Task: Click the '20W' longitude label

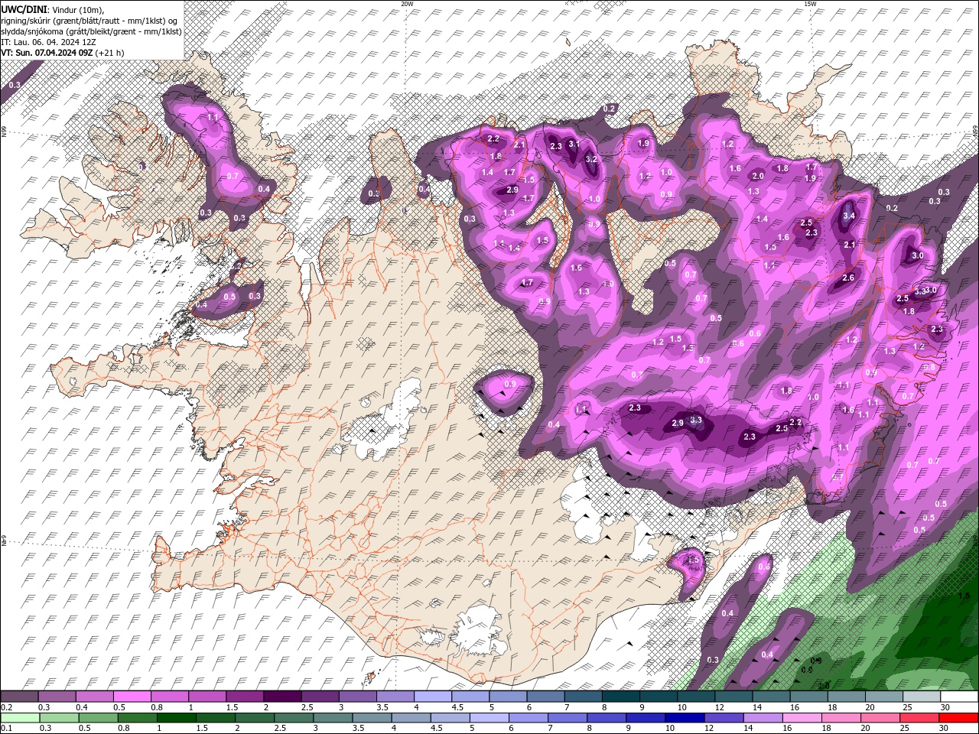Action: (407, 4)
